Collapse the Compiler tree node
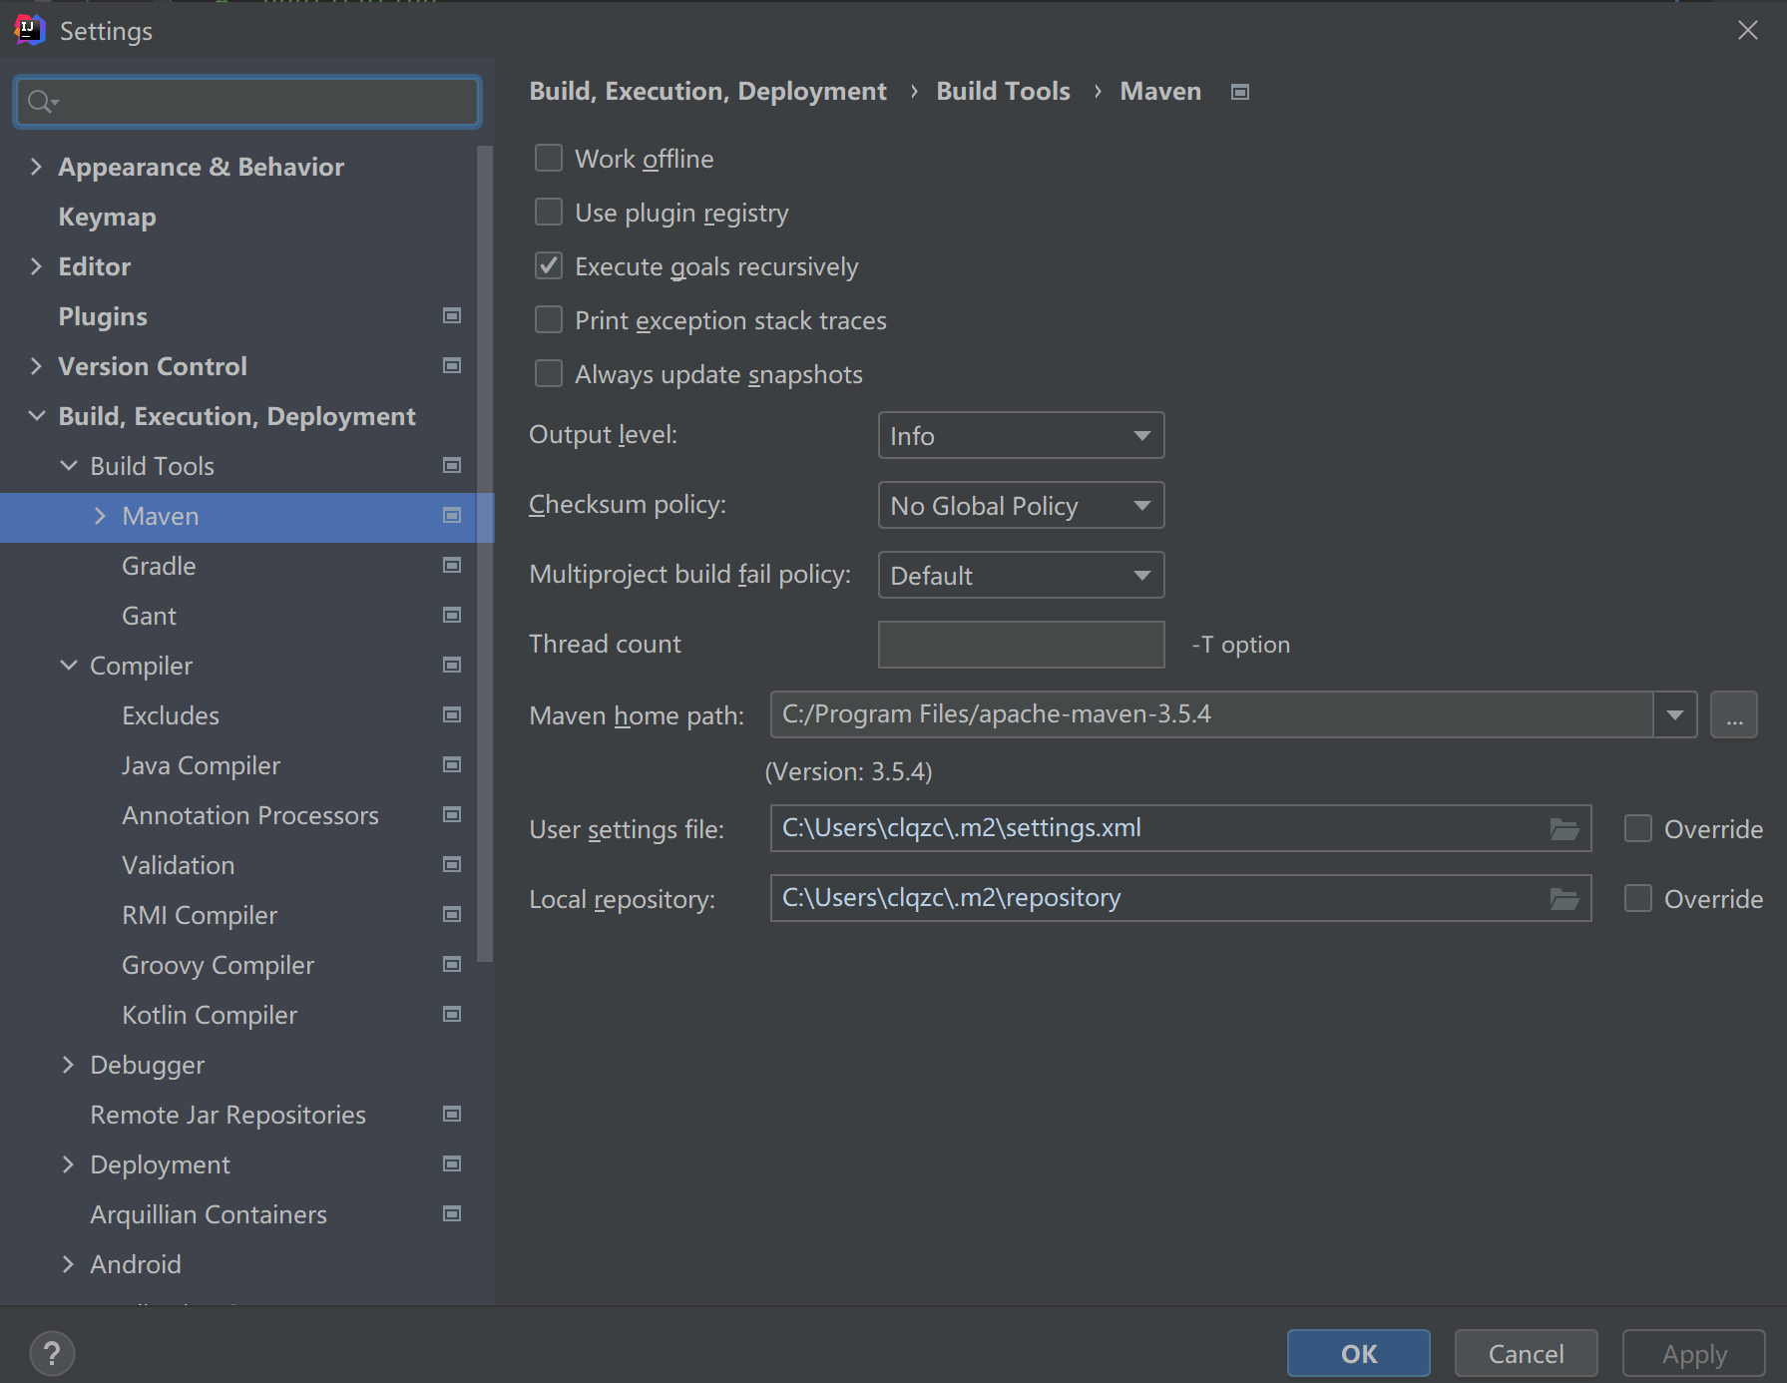 (69, 666)
